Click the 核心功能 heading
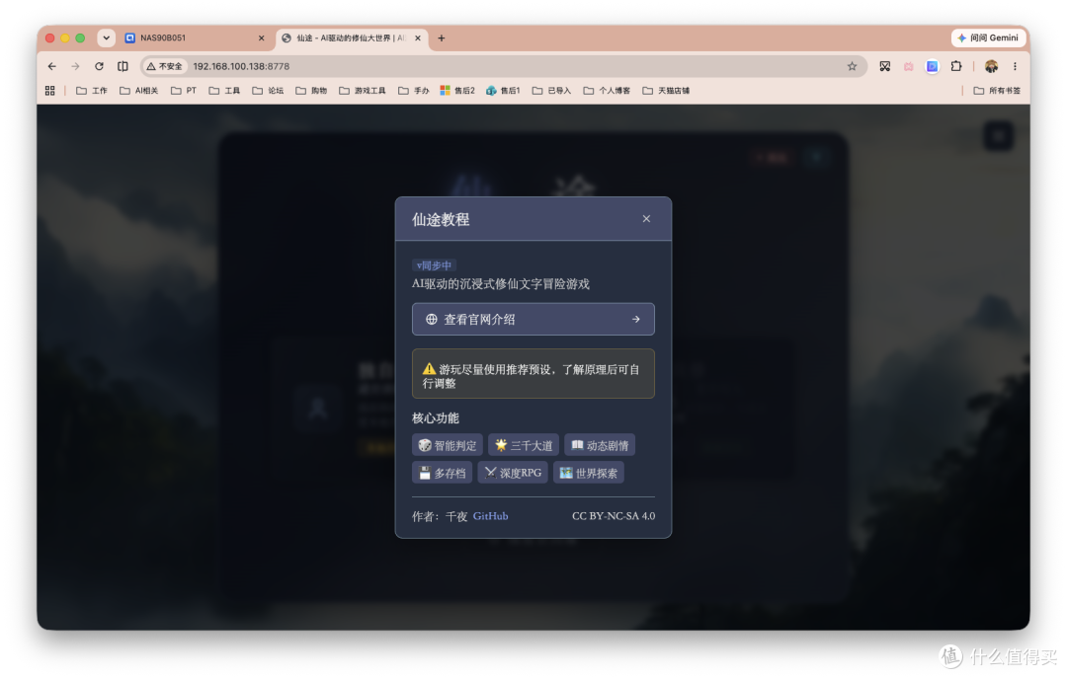This screenshot has width=1067, height=679. tap(436, 418)
